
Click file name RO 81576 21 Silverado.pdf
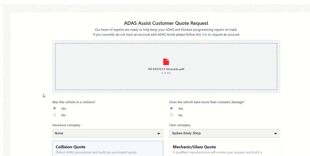tap(166, 69)
